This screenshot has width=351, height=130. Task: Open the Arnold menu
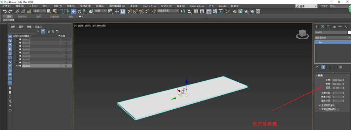point(222,6)
